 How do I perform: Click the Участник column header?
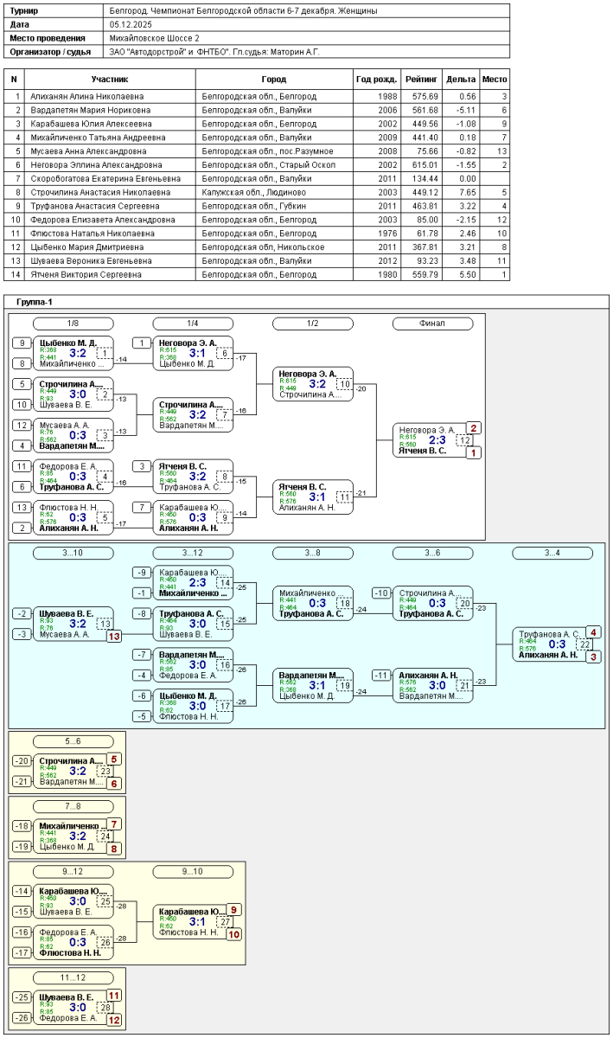(110, 78)
